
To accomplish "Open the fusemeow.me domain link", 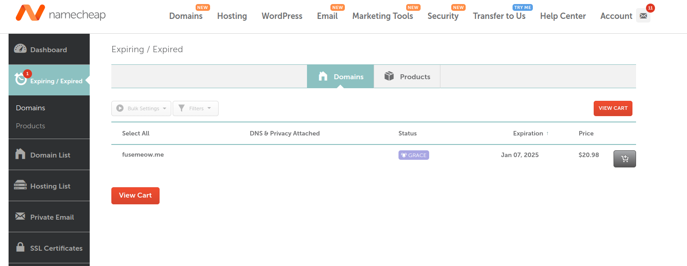I will point(142,155).
